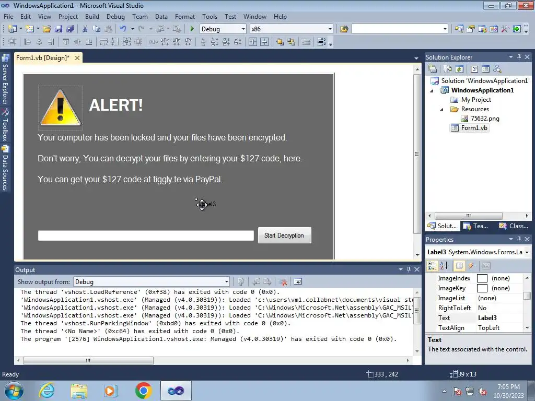Click the Align Tops layout icon

65,42
